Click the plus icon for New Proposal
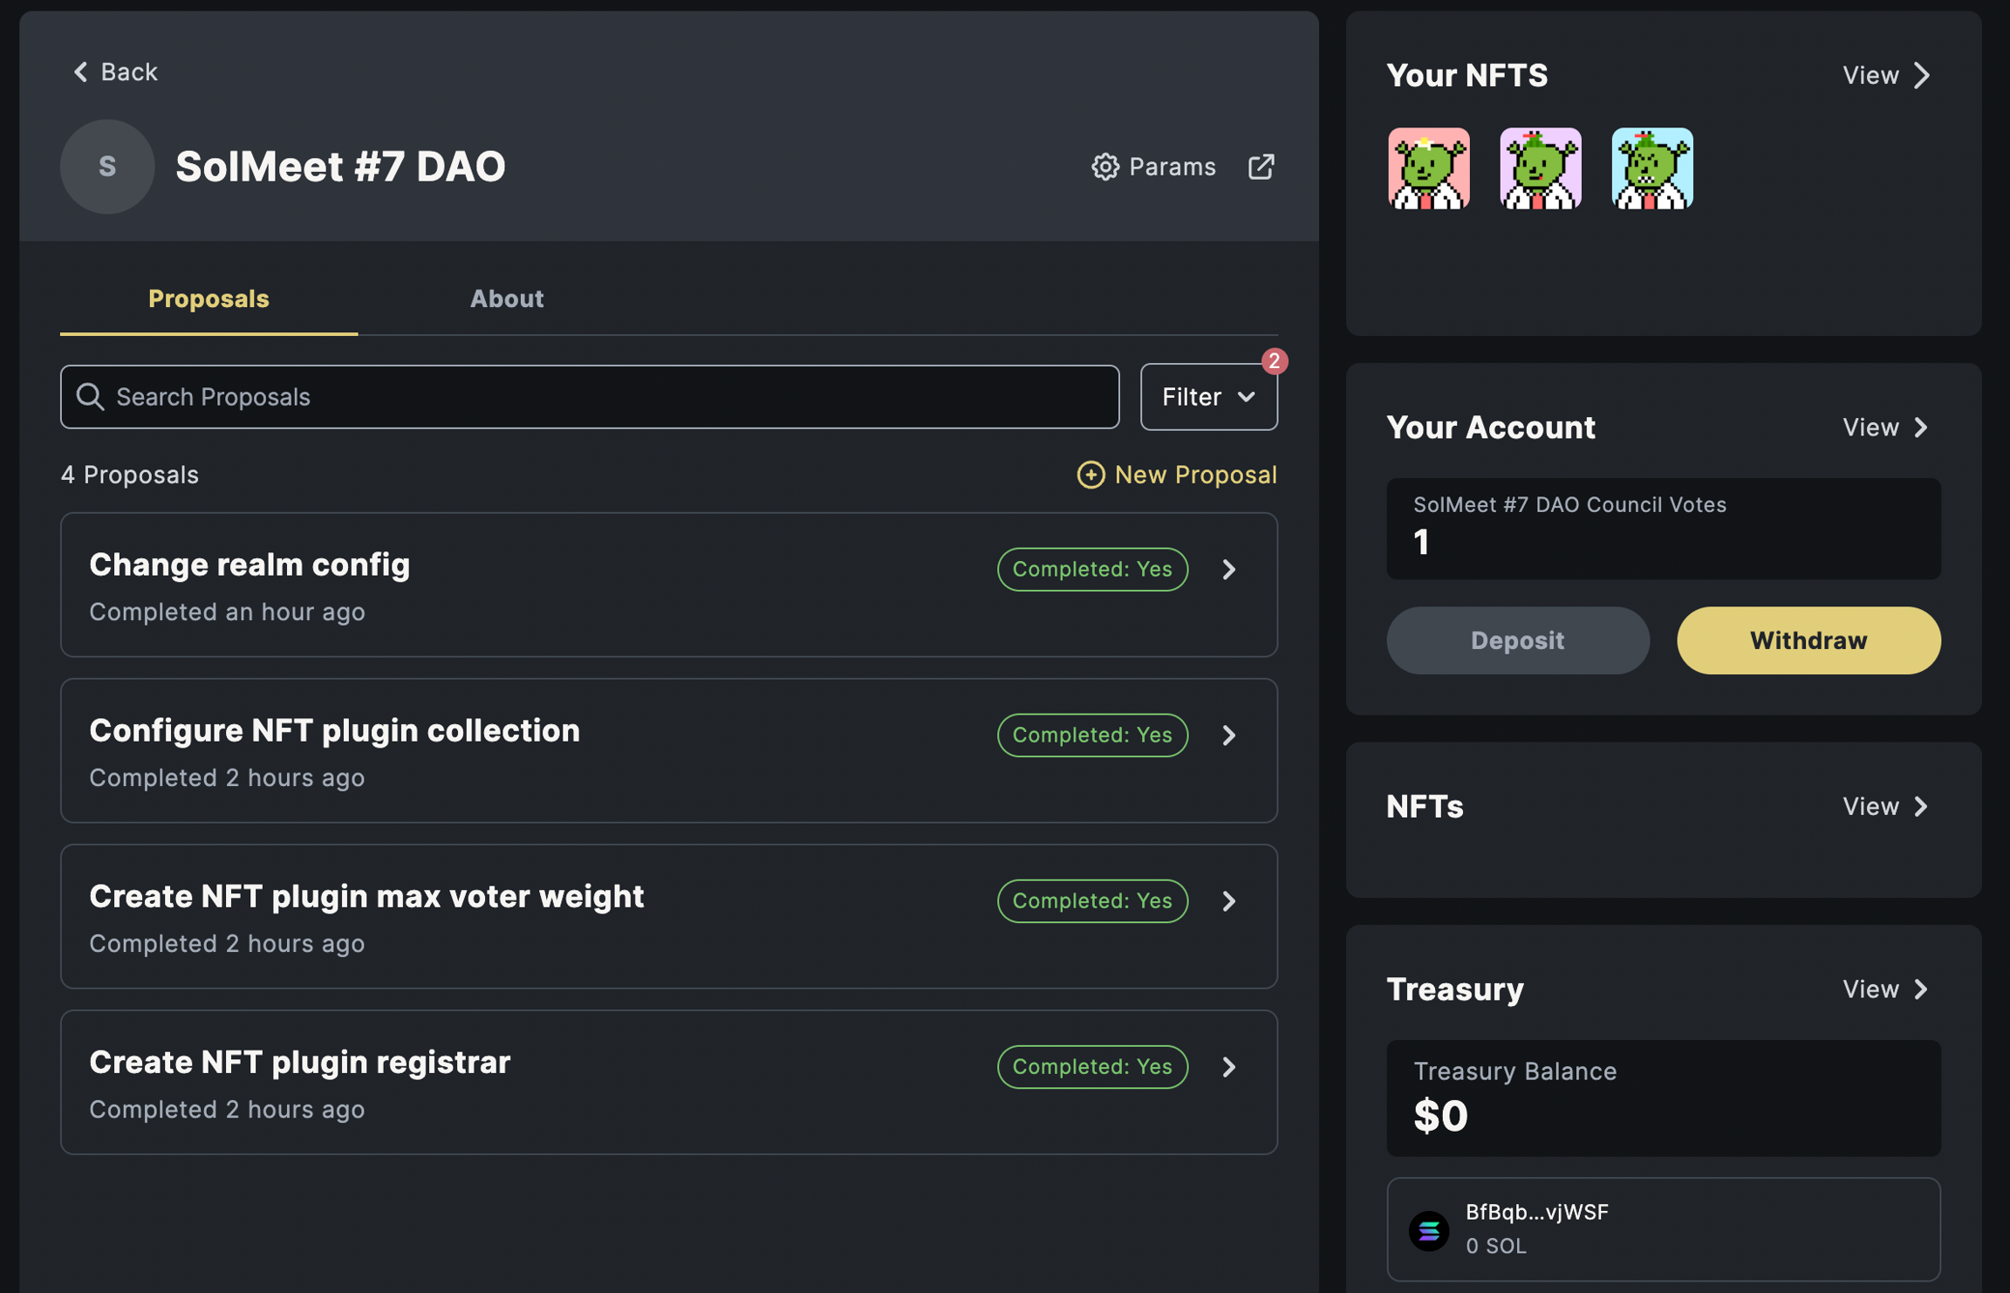Screen dimensions: 2010x1293 click(1090, 475)
